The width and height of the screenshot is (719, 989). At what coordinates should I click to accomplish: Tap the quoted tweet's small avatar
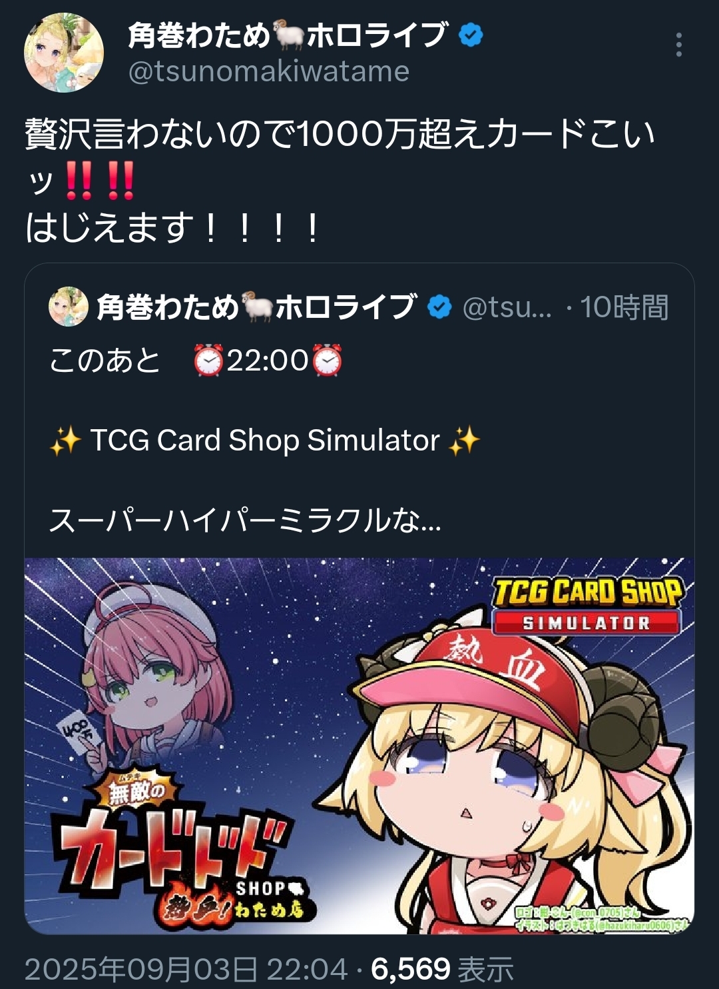69,307
